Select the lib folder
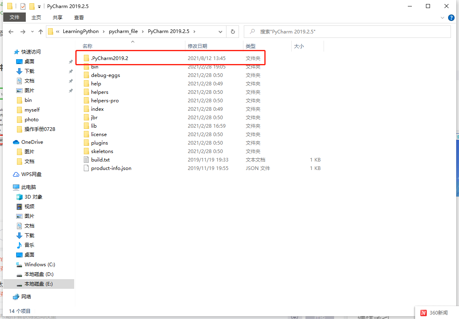 (93, 126)
